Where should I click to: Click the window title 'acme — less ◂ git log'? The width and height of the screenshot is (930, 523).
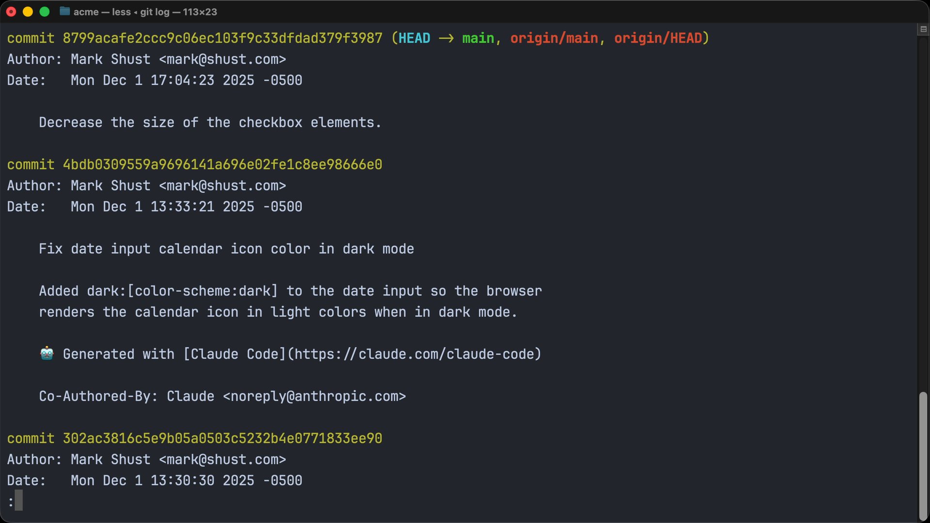click(x=145, y=12)
